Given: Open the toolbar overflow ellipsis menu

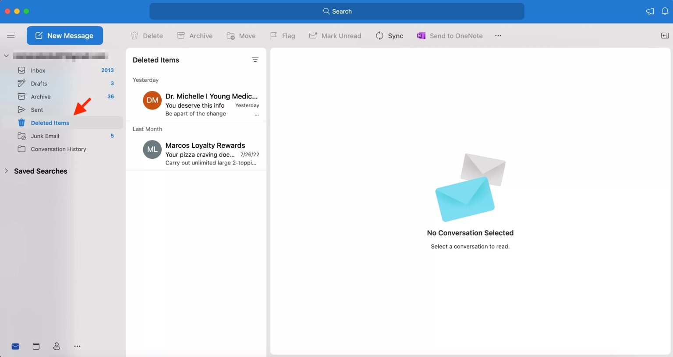Looking at the screenshot, I should [498, 35].
